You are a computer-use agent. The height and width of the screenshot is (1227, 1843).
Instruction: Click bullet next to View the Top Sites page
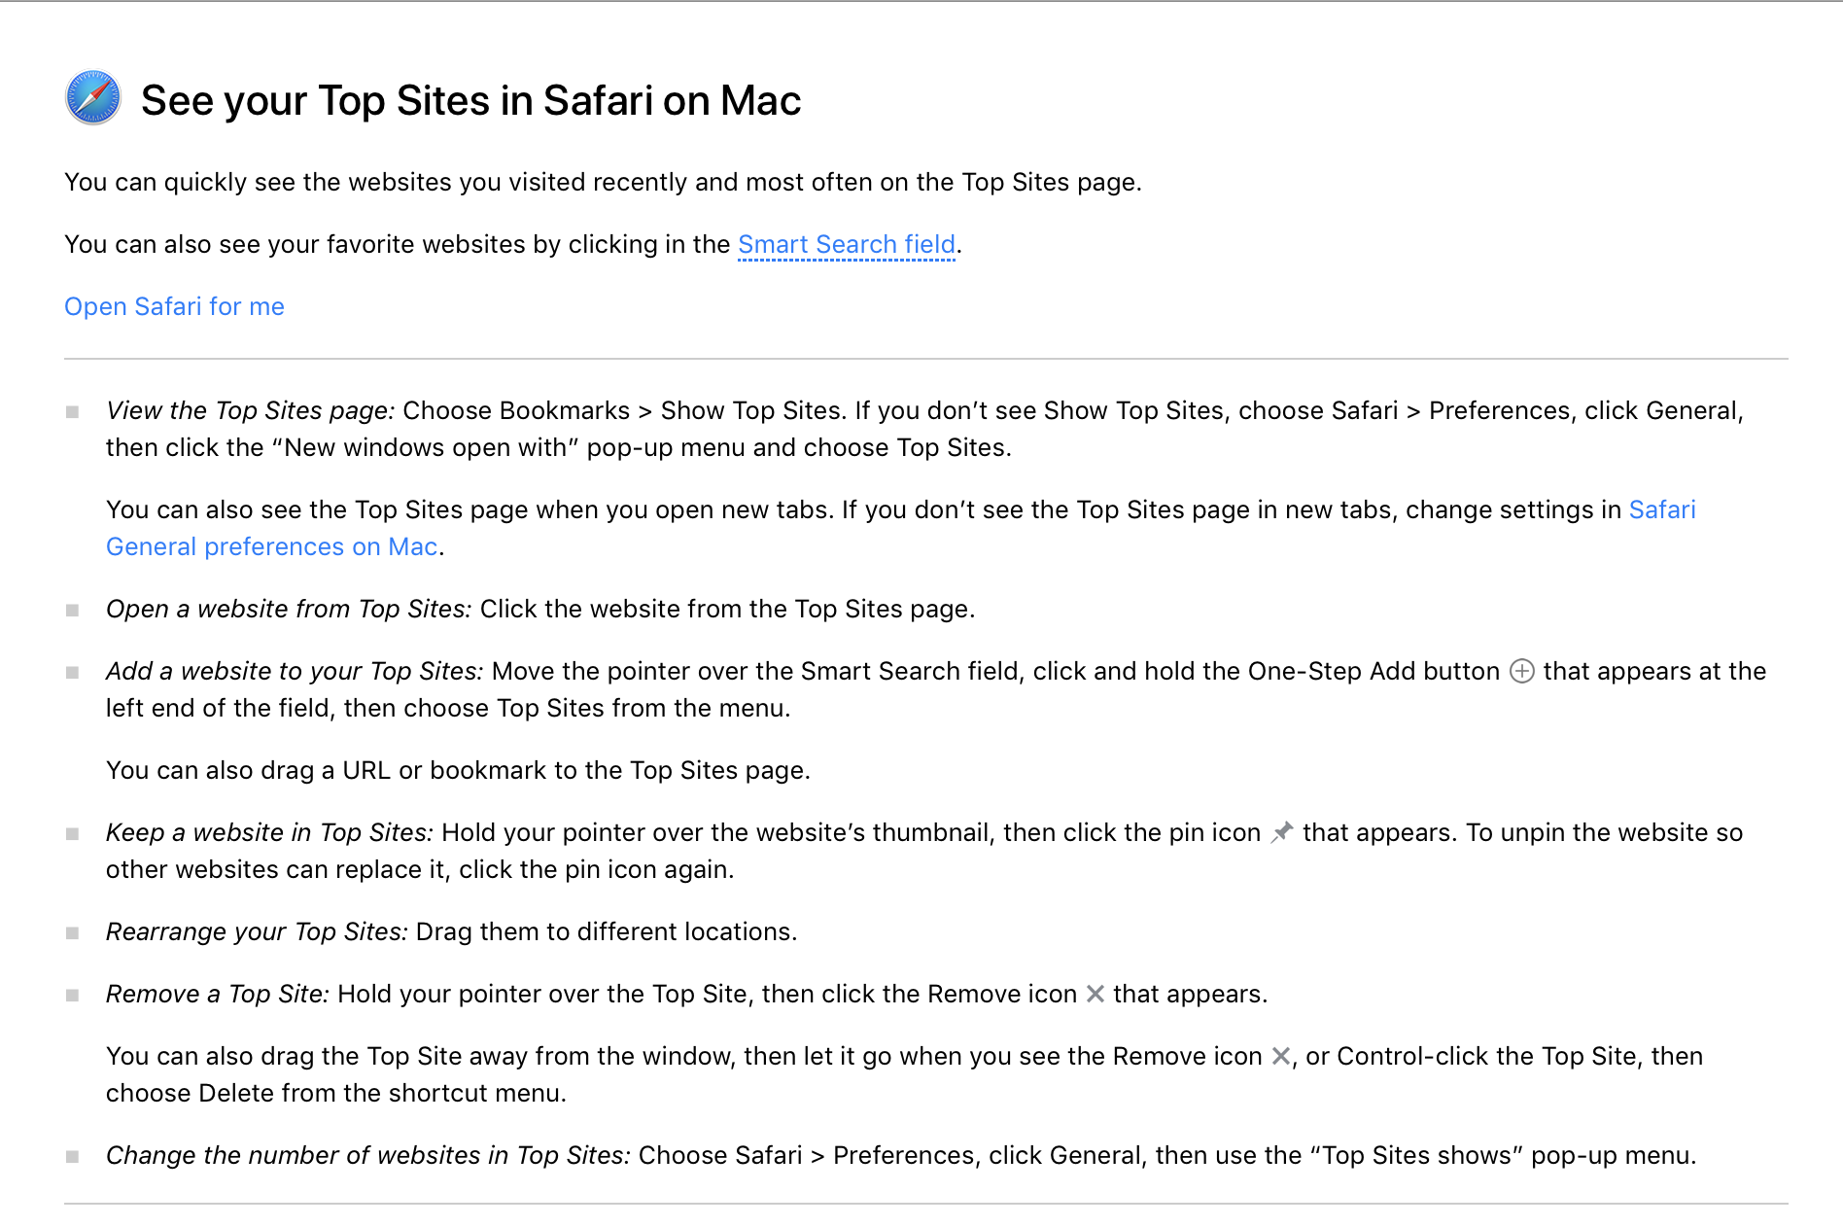point(72,411)
